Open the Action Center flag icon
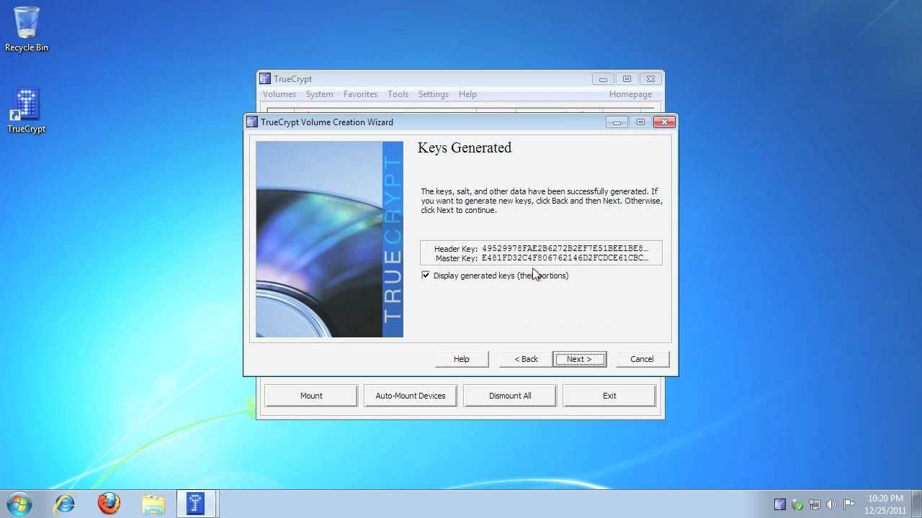 click(849, 504)
